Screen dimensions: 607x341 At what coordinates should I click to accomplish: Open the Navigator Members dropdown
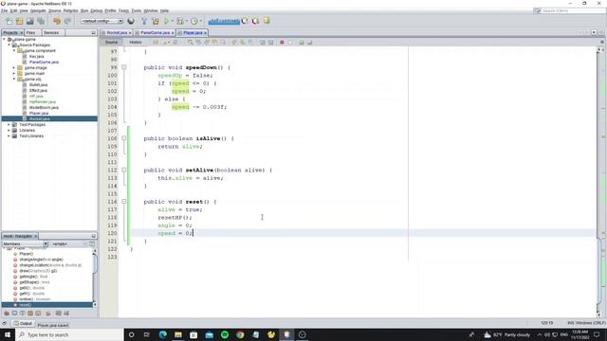pyautogui.click(x=25, y=244)
